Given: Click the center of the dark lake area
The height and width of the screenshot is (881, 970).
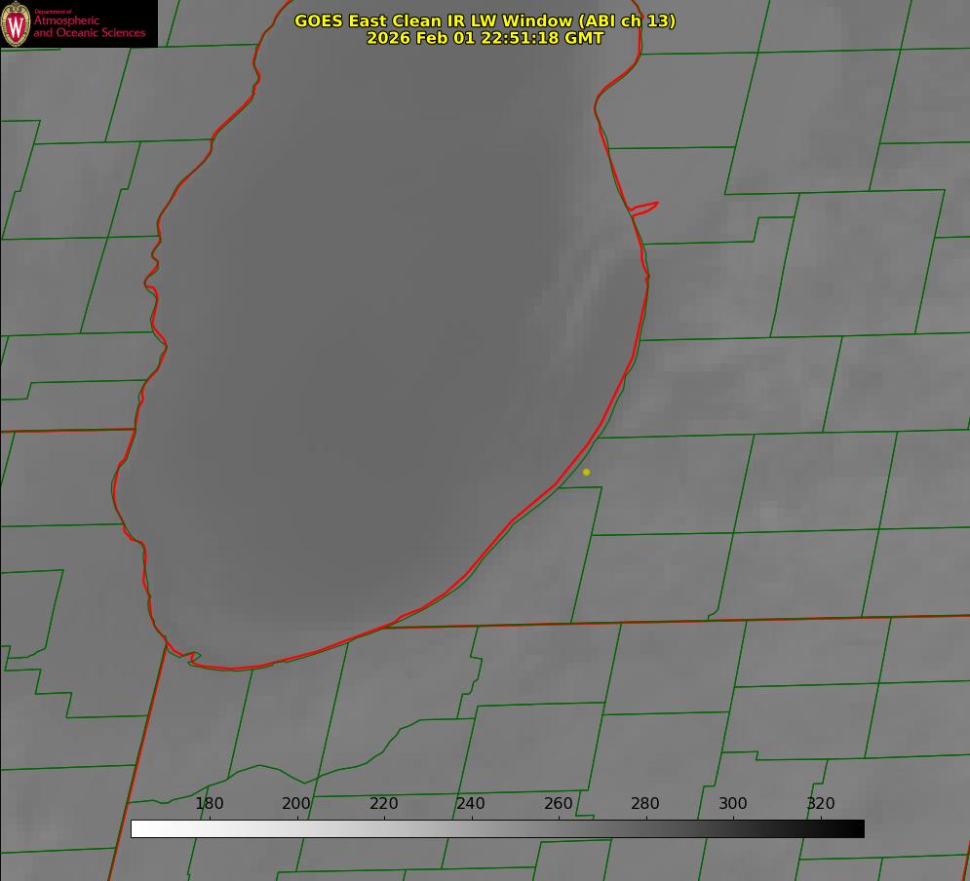Looking at the screenshot, I should coord(380,370).
